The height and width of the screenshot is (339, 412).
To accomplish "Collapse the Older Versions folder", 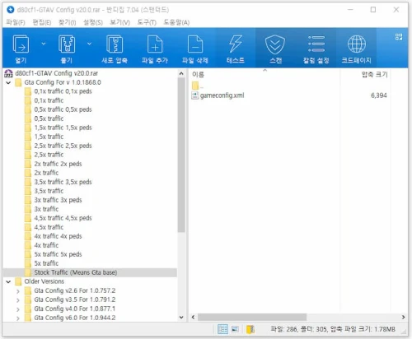I will point(8,281).
